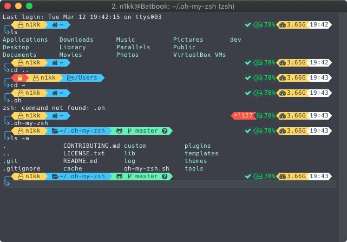Select the 'Photos' directory name
This screenshot has height=242, width=347.
127,55
